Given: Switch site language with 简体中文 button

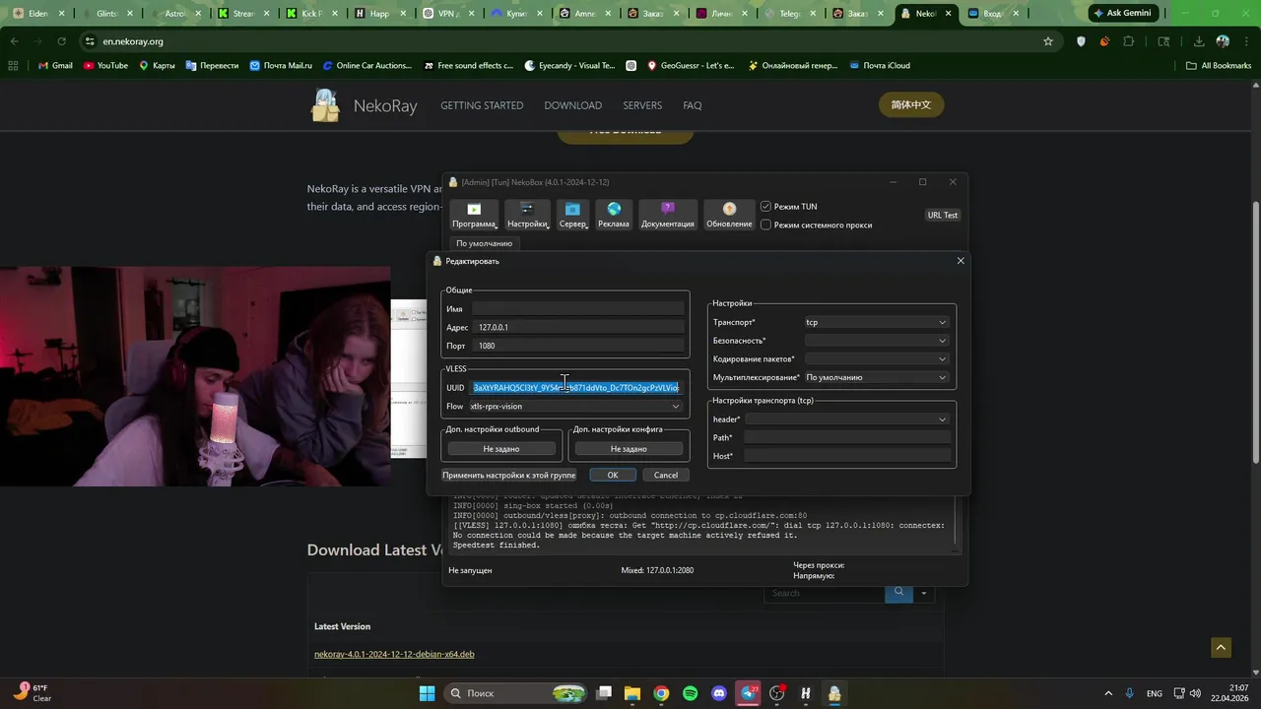Looking at the screenshot, I should point(910,105).
